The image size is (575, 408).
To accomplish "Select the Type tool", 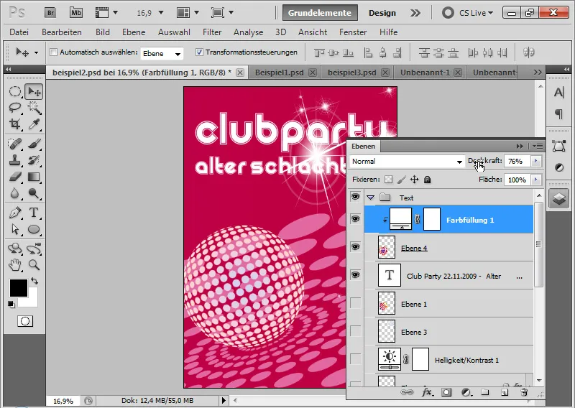I will pyautogui.click(x=34, y=212).
